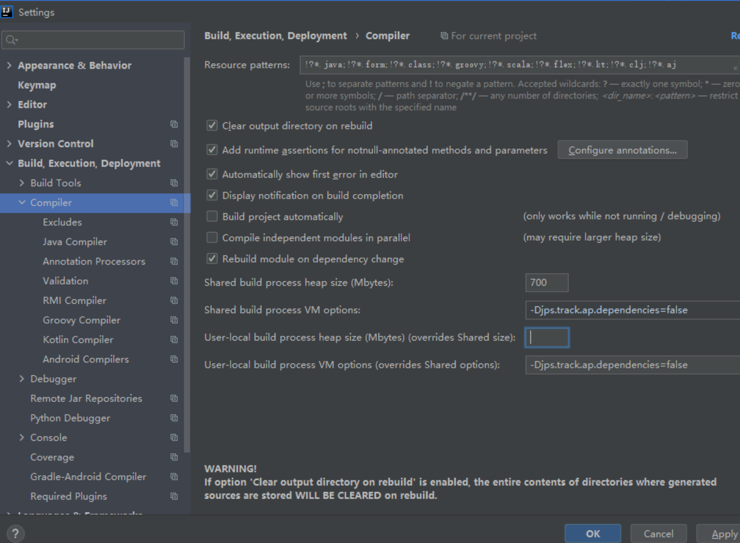The image size is (740, 543).
Task: Click the project-level icon next to Groovy Compiler
Action: [174, 320]
